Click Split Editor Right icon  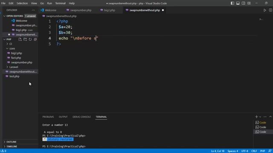coord(270,10)
